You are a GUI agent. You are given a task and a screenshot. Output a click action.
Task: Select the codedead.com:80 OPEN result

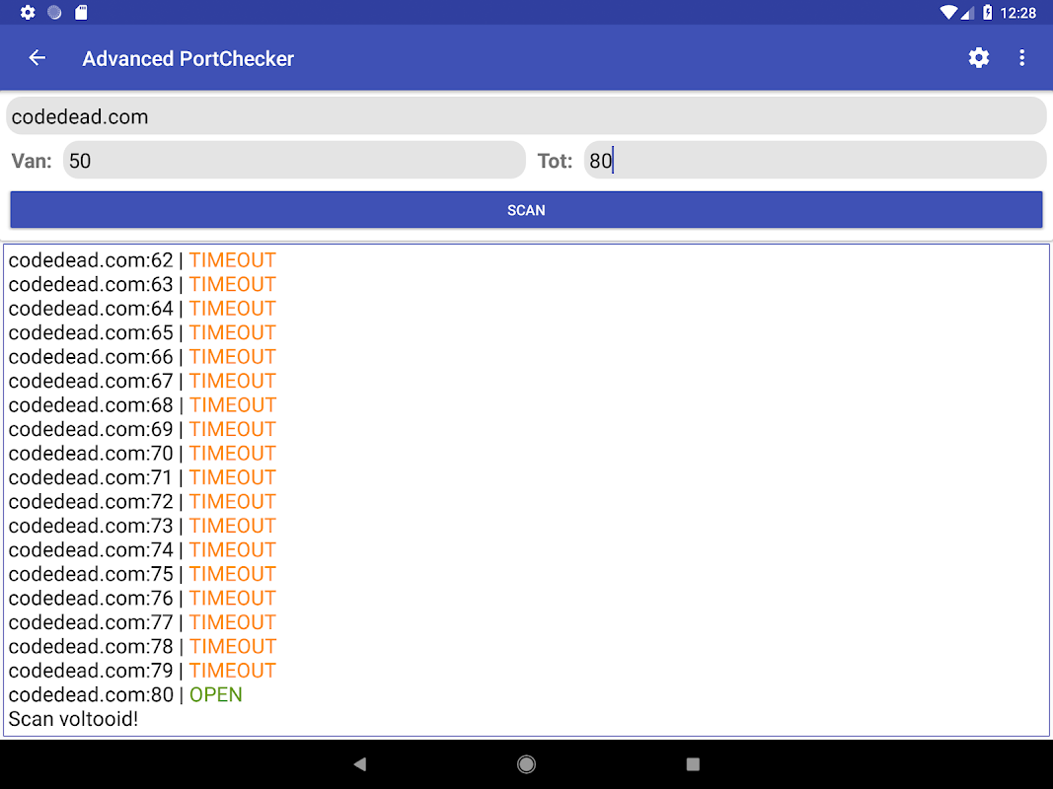(125, 695)
